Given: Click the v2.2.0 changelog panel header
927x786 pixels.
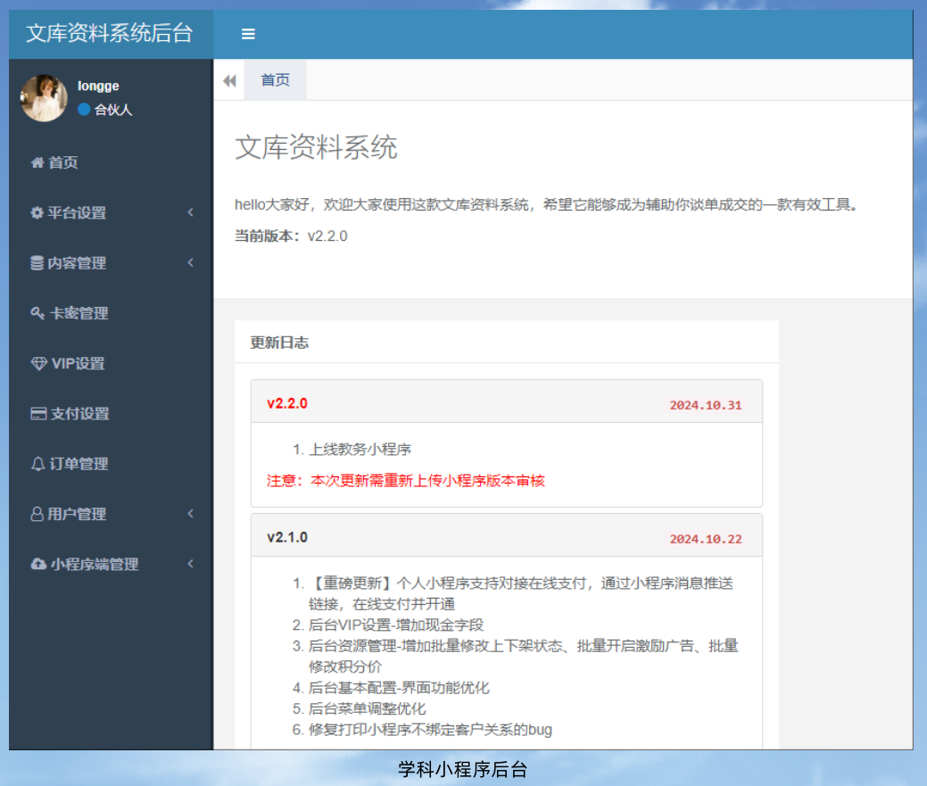Looking at the screenshot, I should click(x=506, y=403).
